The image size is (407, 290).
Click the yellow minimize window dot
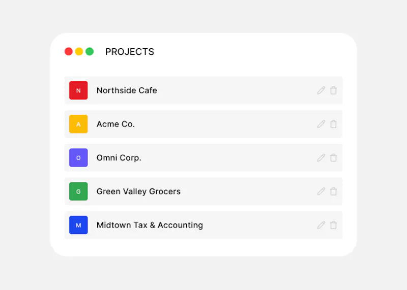click(79, 52)
